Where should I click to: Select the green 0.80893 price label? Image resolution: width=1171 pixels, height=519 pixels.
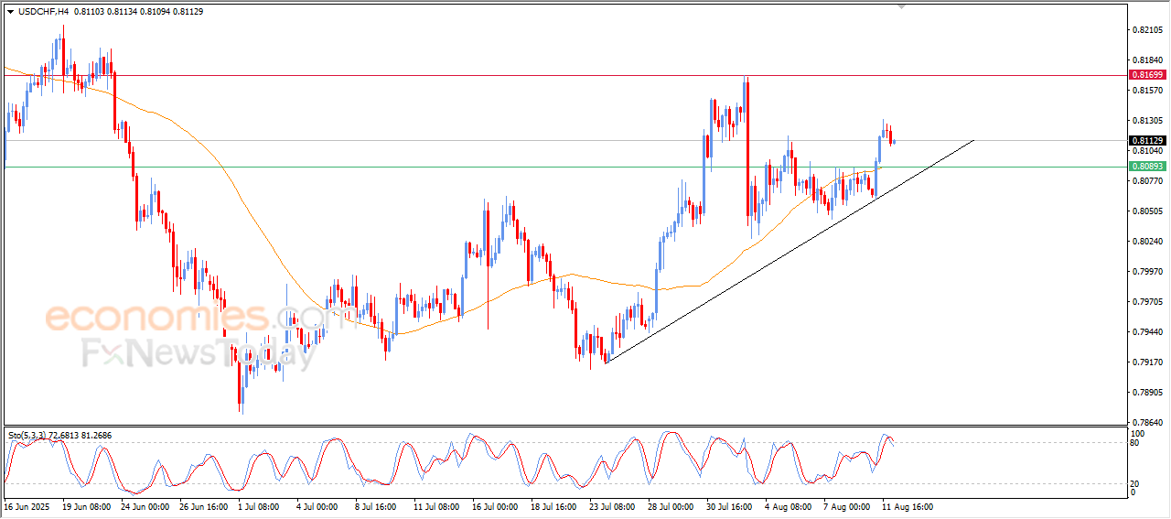[x=1147, y=167]
